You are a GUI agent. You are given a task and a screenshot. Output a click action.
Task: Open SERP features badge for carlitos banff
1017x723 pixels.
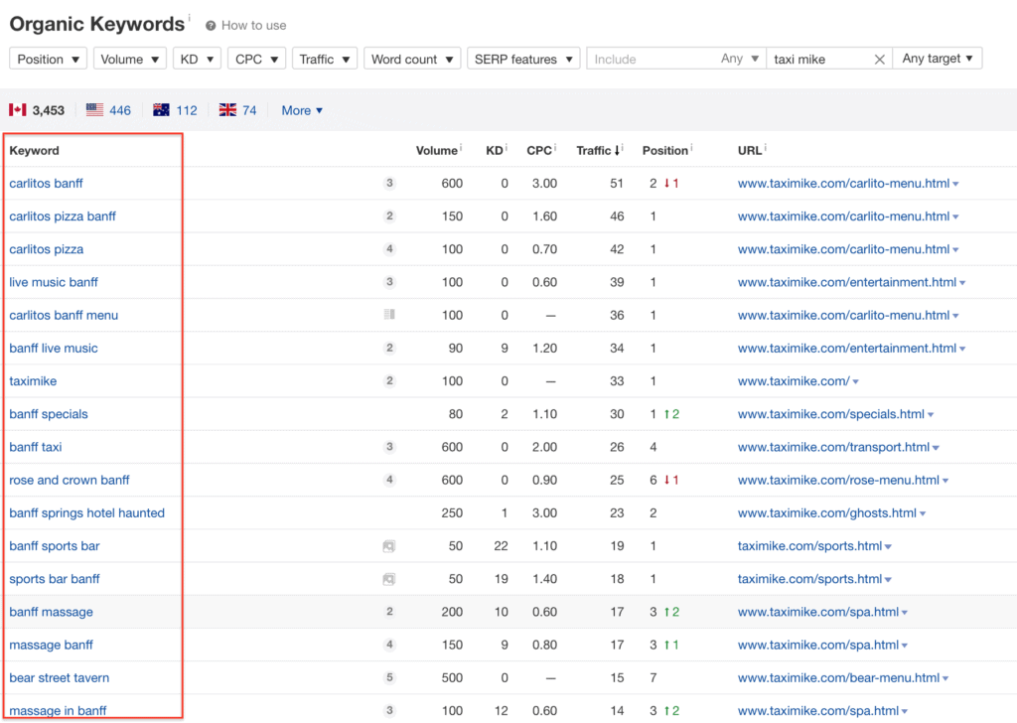point(389,183)
